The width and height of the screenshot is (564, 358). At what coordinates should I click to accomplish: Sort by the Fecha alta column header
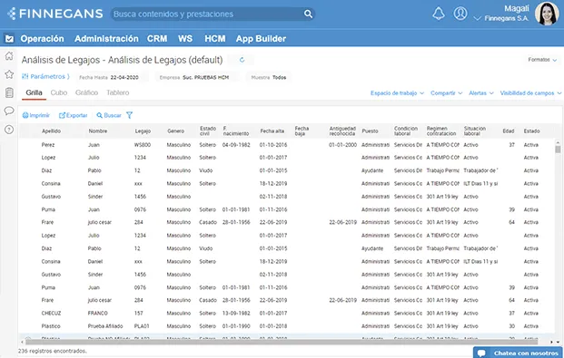tap(272, 131)
